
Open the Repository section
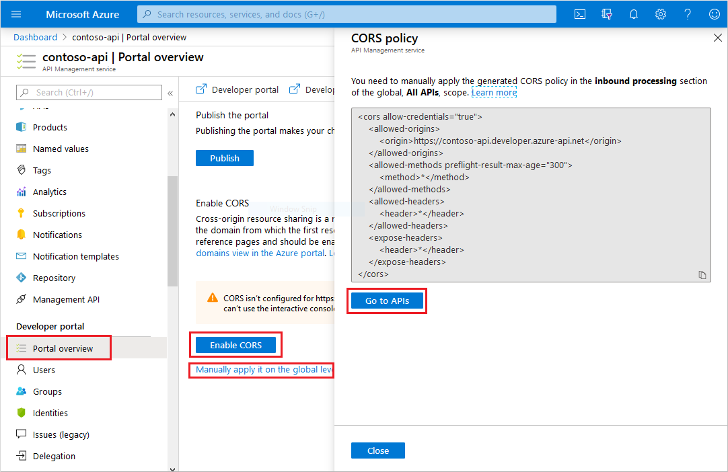pyautogui.click(x=53, y=278)
